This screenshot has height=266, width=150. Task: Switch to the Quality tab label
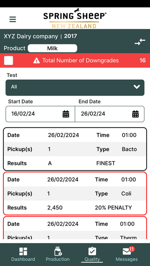click(x=92, y=259)
